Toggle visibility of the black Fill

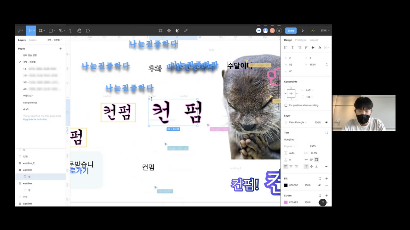coord(319,185)
